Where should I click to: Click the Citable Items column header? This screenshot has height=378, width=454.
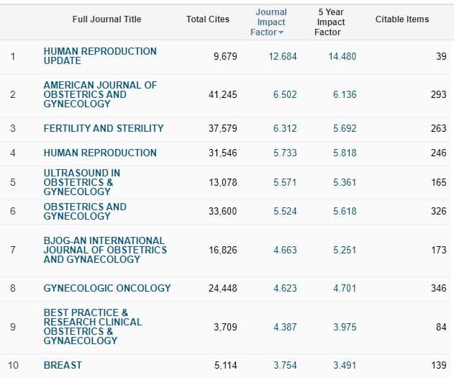click(x=402, y=19)
